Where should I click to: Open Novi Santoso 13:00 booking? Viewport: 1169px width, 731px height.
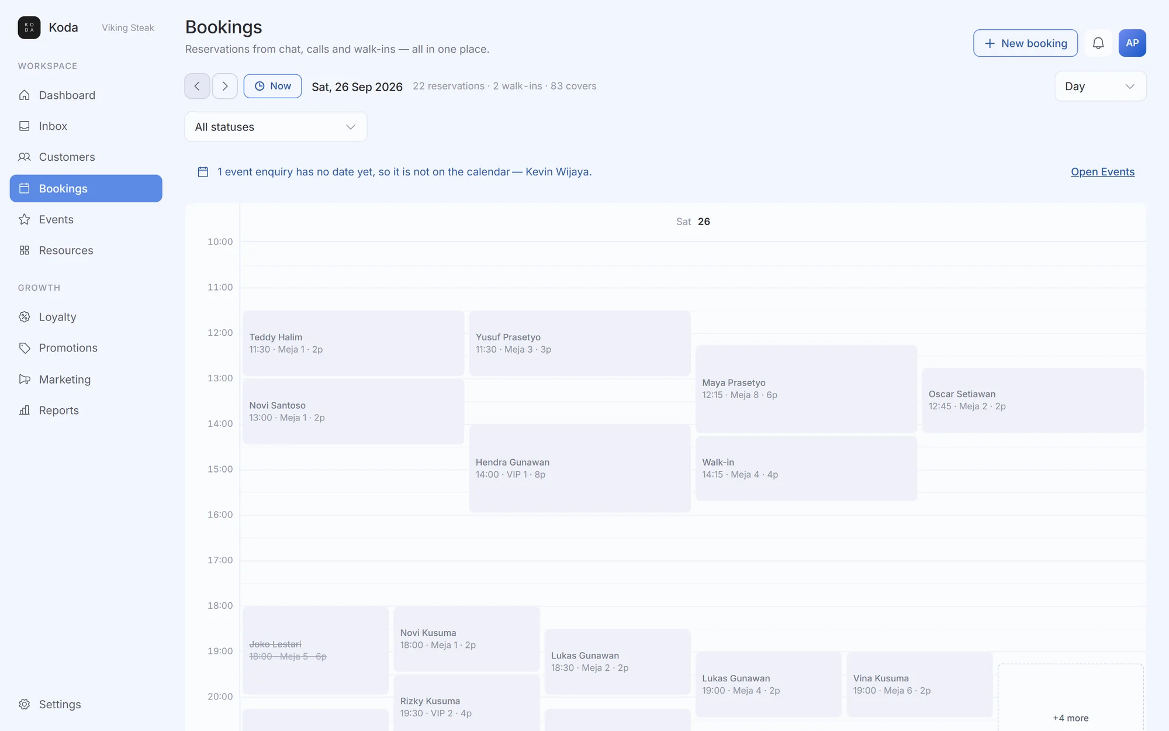[x=354, y=412]
